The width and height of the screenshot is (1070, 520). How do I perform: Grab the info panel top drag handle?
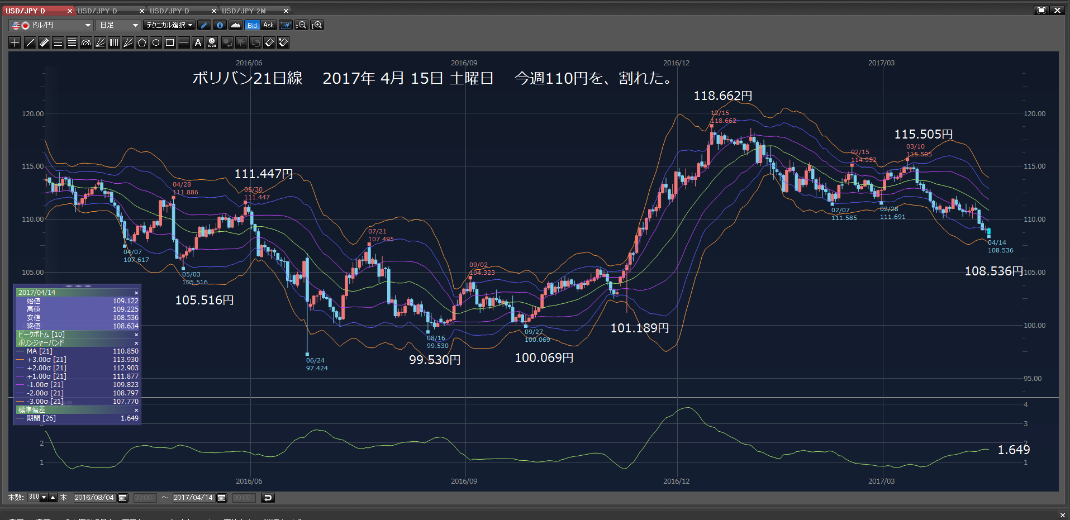[x=77, y=286]
